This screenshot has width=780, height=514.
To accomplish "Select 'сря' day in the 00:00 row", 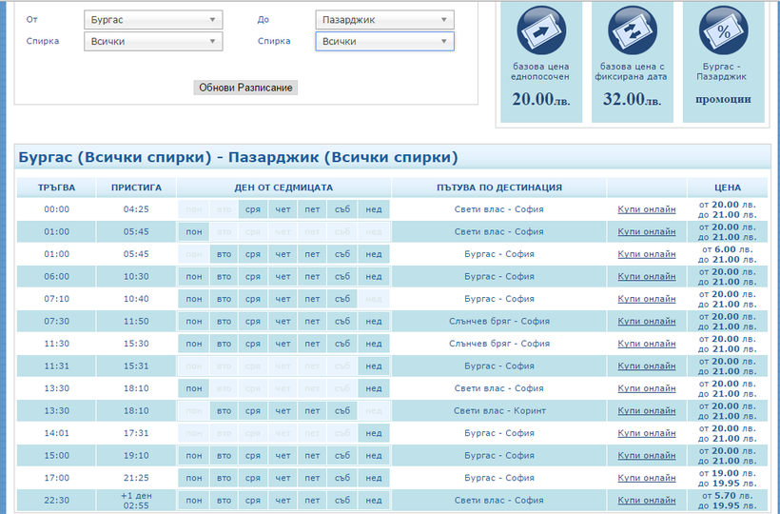I will (x=252, y=209).
